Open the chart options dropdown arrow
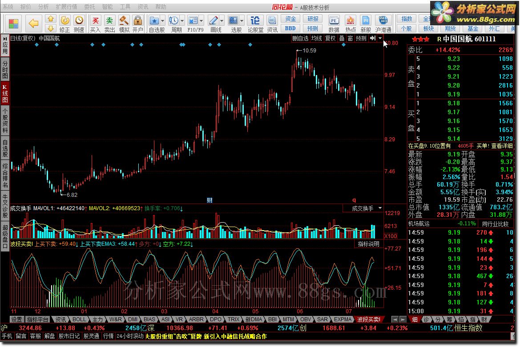Image resolution: width=520 pixels, height=347 pixels. (380, 38)
